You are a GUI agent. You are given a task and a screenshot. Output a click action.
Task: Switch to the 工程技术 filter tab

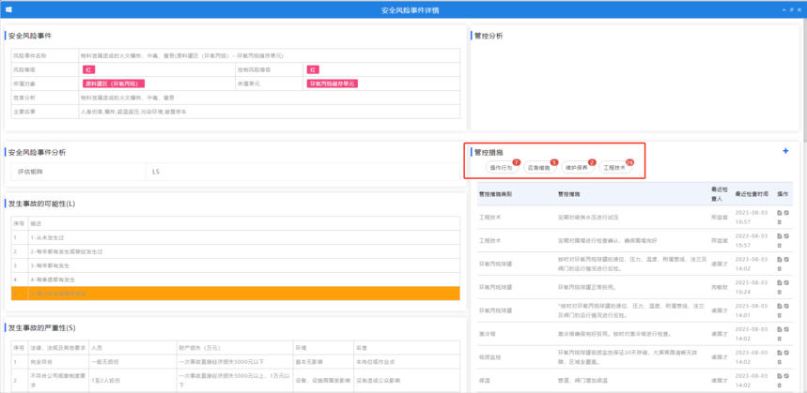pyautogui.click(x=614, y=168)
